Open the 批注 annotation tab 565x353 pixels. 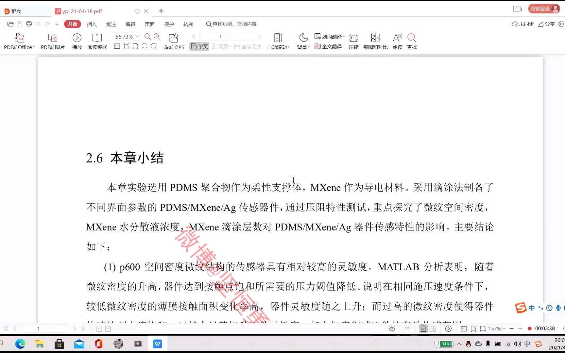pos(111,25)
